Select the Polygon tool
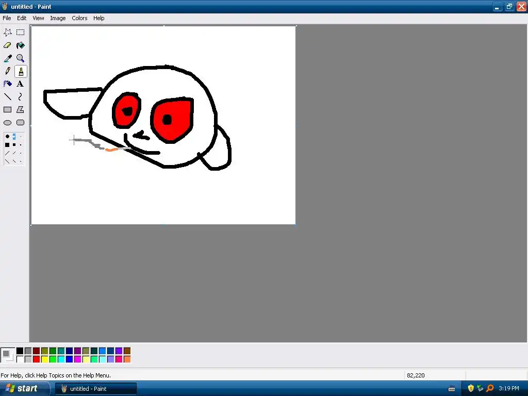This screenshot has height=396, width=528. pyautogui.click(x=21, y=110)
